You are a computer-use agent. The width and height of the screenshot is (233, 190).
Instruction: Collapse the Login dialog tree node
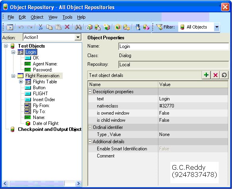click(13, 52)
